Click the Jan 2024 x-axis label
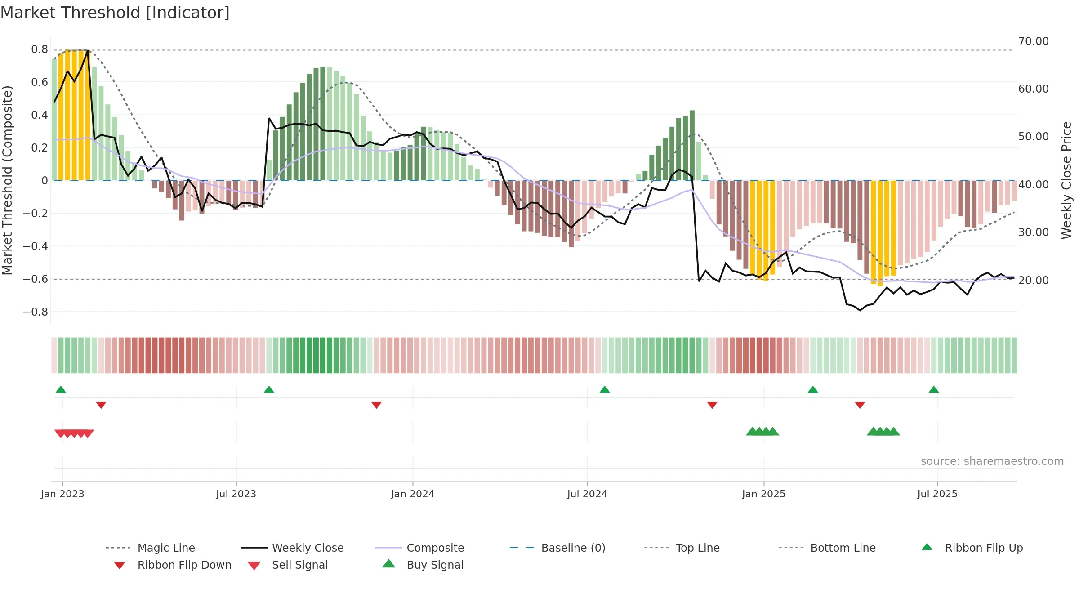This screenshot has width=1079, height=607. pos(413,494)
